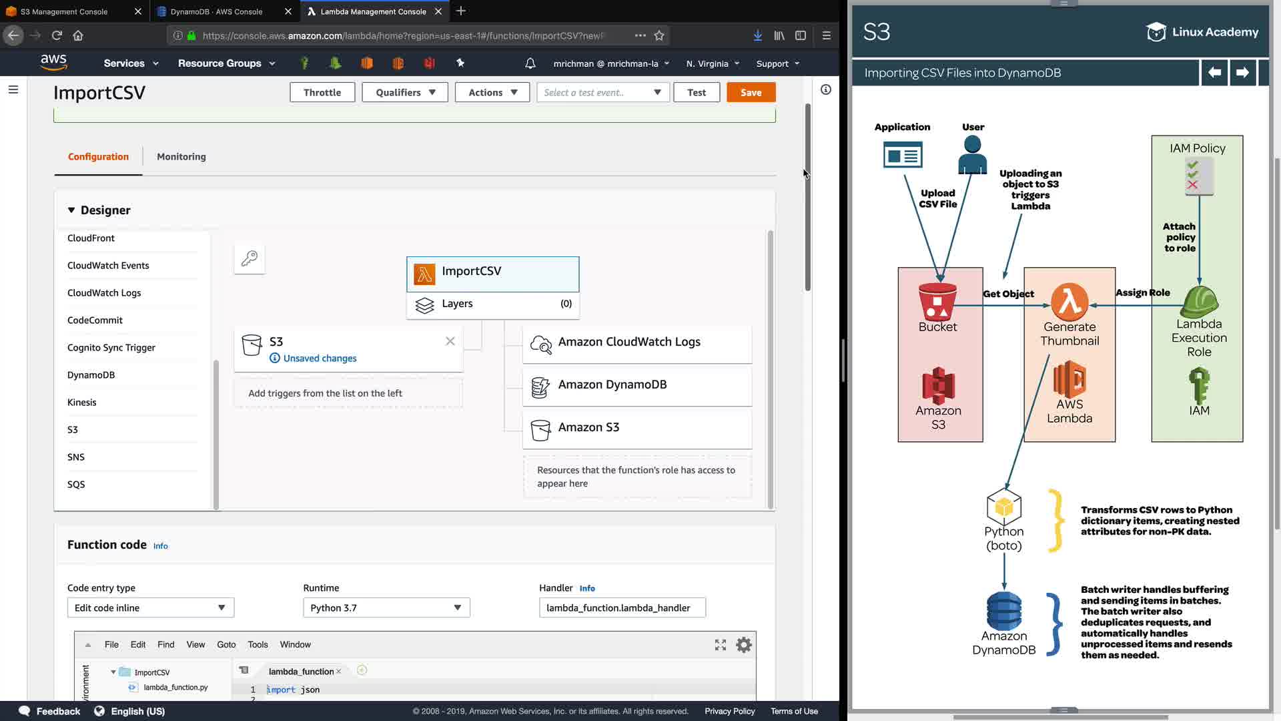Switch to the Monitoring tab
Screen dimensions: 1281x721
pyautogui.click(x=181, y=157)
